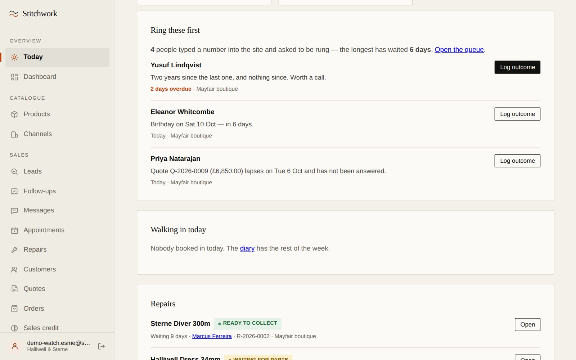Select the '2 days overdue' label
The width and height of the screenshot is (576, 360).
(x=171, y=89)
